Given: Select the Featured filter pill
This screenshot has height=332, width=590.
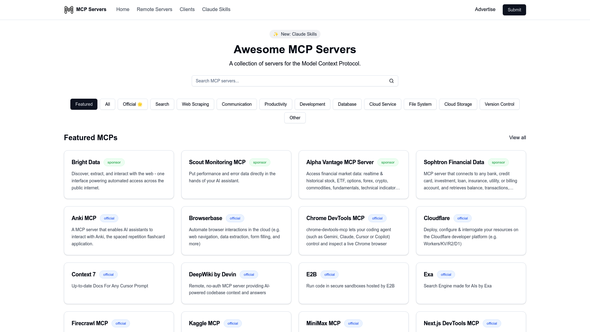Looking at the screenshot, I should coord(84,104).
